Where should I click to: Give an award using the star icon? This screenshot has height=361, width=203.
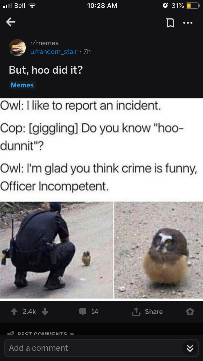[x=190, y=312]
